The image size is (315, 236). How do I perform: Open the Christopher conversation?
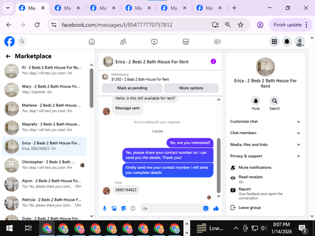coord(44,165)
